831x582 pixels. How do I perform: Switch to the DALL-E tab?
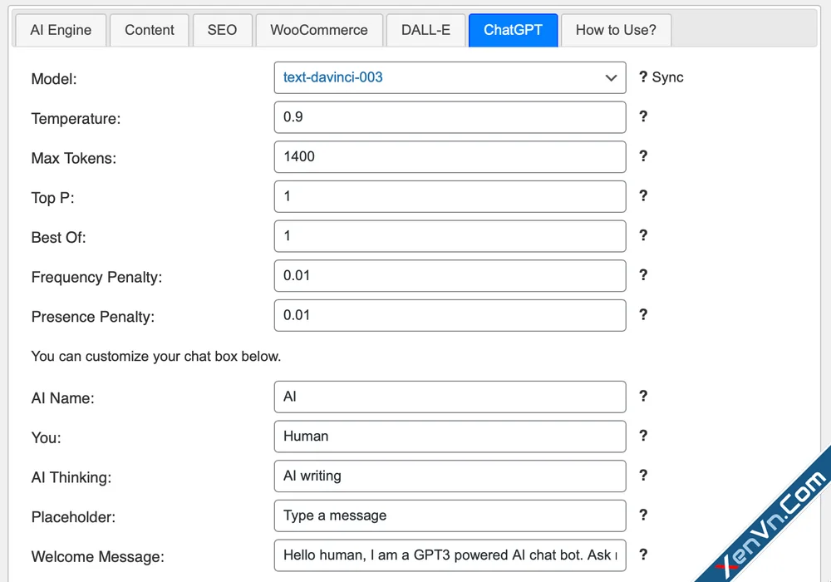[x=425, y=30]
